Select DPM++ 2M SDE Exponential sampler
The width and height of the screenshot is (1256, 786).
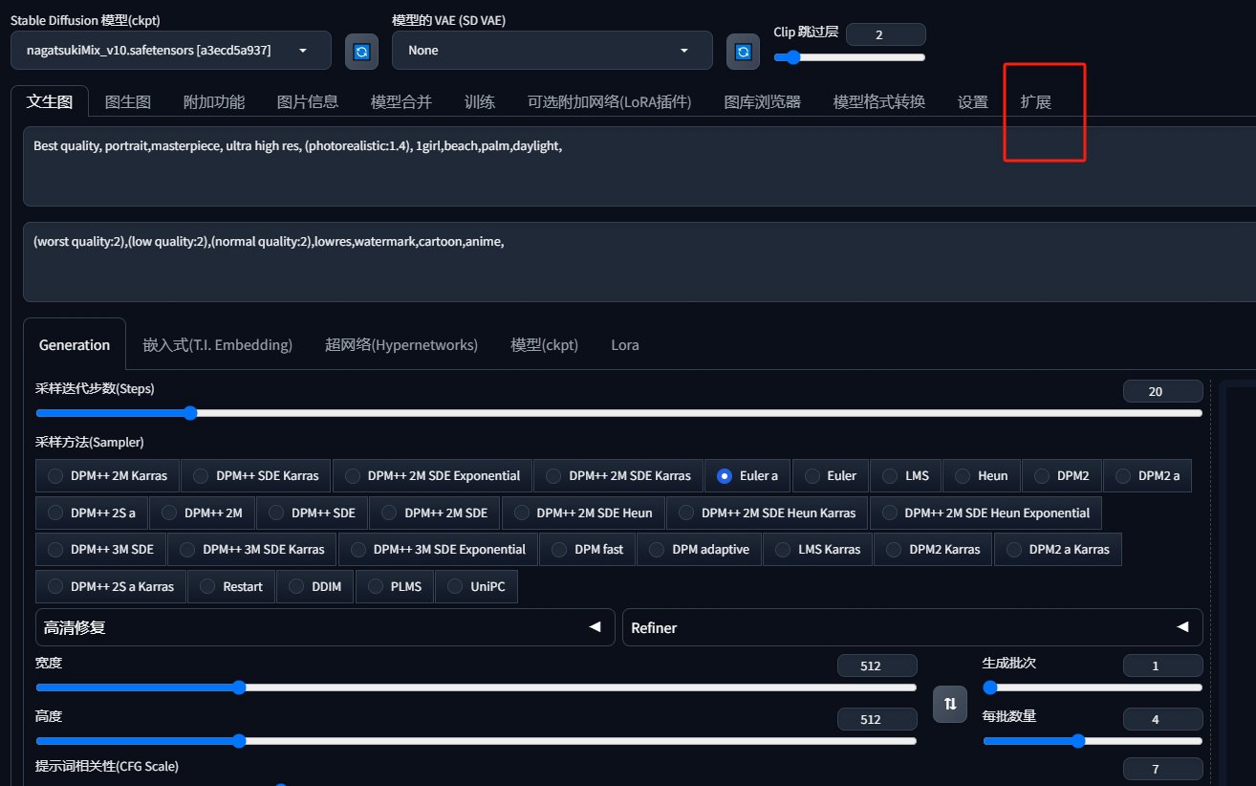click(432, 475)
